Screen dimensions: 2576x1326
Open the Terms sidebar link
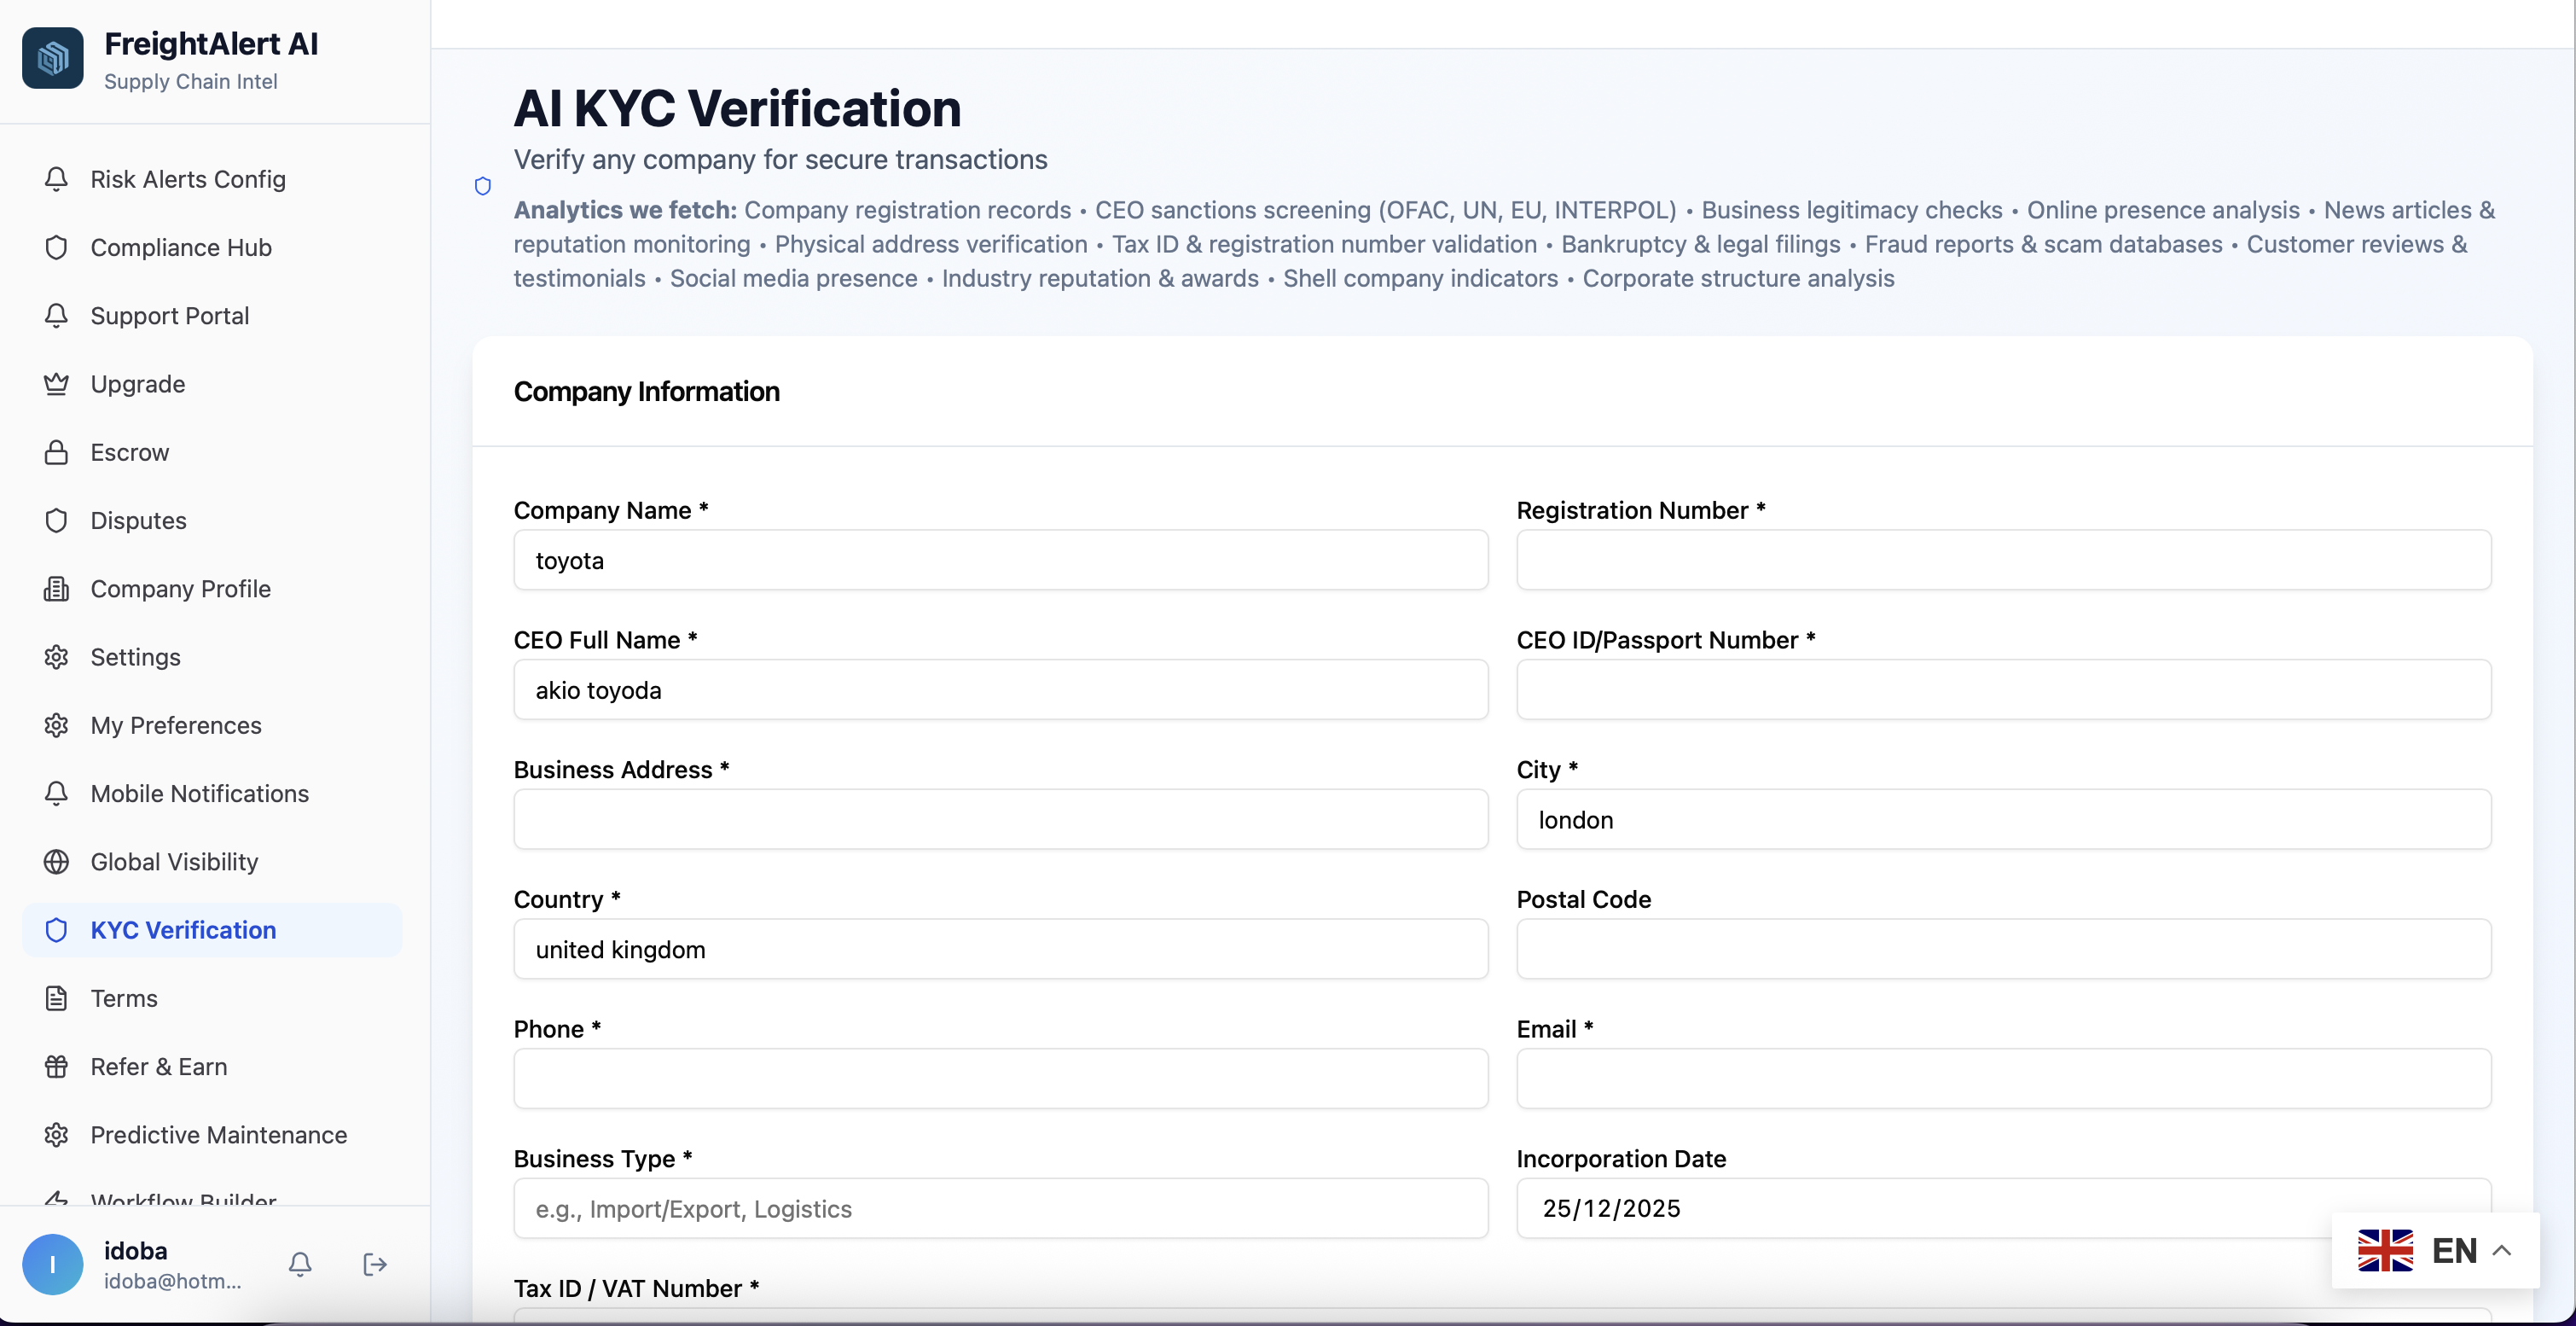124,998
